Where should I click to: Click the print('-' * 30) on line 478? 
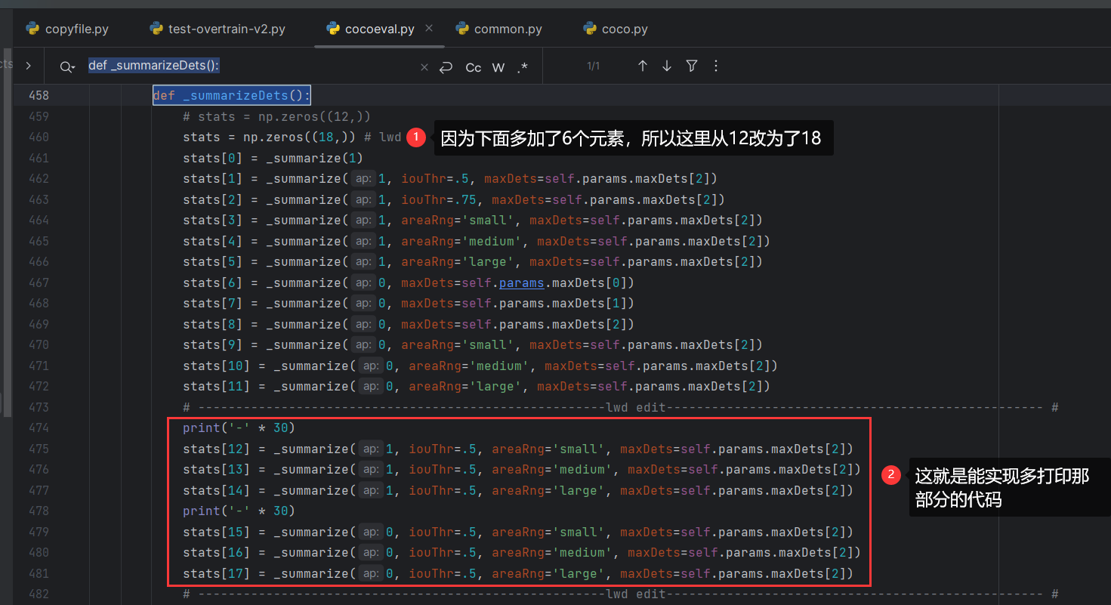click(239, 511)
